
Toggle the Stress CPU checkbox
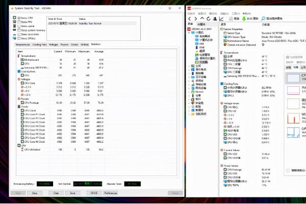[x=19, y=18]
